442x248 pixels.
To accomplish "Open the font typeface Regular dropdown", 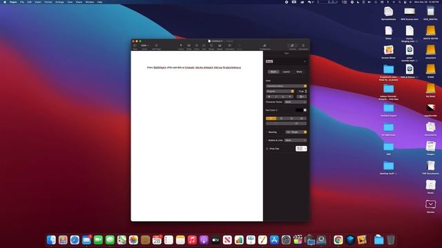I will [280, 91].
